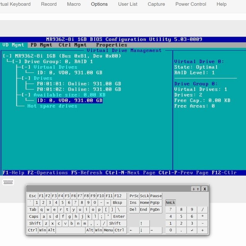Switch to the PD Mgmt tab
Image resolution: width=246 pixels, height=246 pixels.
(x=41, y=45)
